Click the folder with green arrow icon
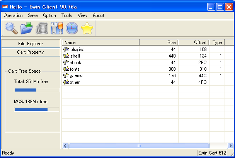The height and width of the screenshot is (158, 235). pyautogui.click(x=27, y=28)
